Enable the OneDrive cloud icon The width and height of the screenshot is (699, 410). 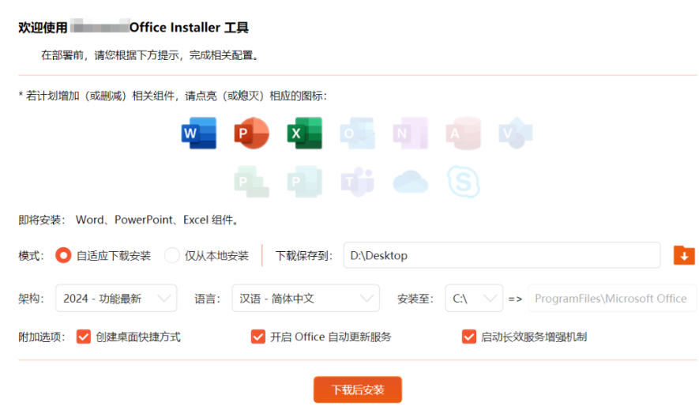point(410,182)
